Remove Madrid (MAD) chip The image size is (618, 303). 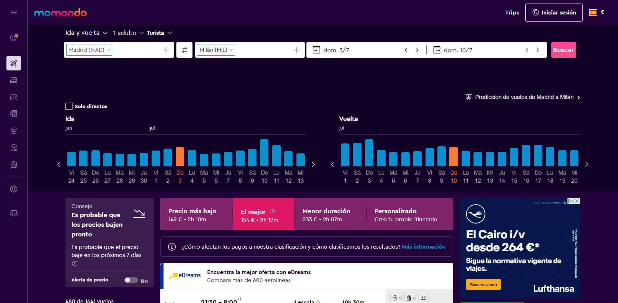108,50
